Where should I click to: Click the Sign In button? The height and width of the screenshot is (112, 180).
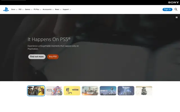coord(167,9)
